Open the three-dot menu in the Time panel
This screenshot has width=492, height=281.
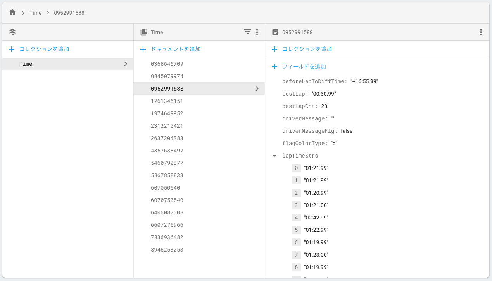pos(257,32)
